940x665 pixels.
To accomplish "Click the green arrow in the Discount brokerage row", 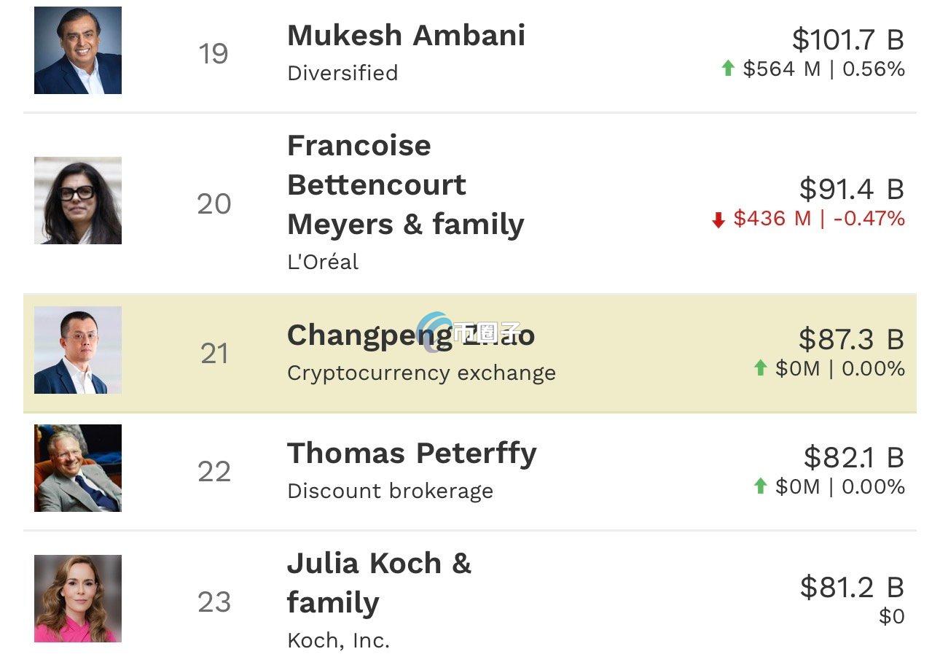I will pos(761,486).
